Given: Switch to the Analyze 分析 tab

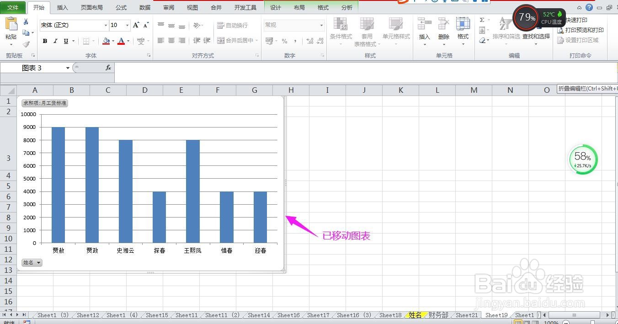Looking at the screenshot, I should (x=347, y=7).
